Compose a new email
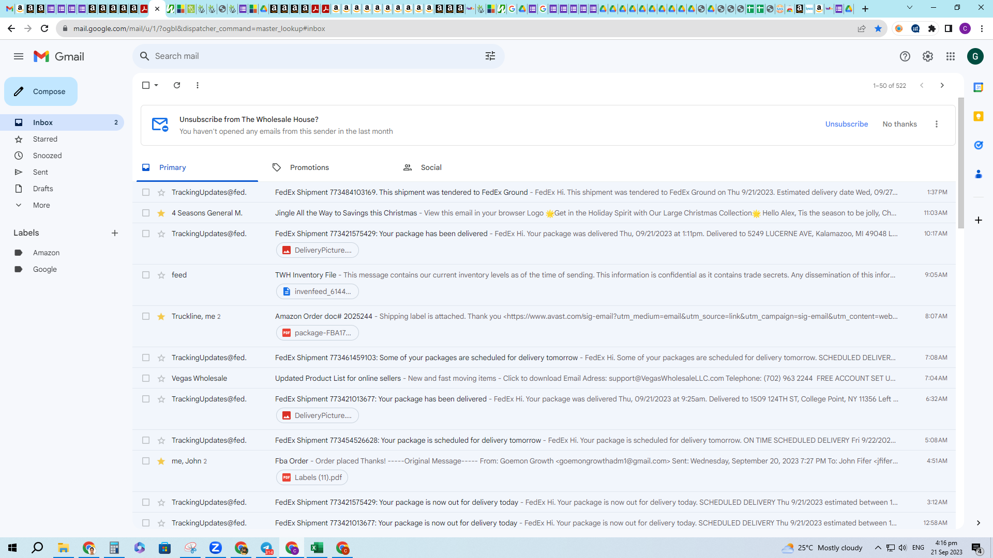Image resolution: width=993 pixels, height=558 pixels. click(41, 91)
